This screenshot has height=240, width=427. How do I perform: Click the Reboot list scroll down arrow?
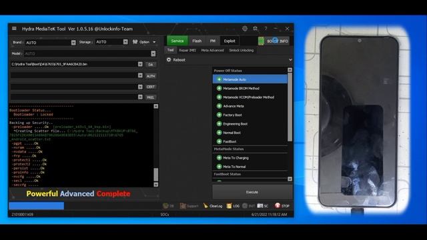pyautogui.click(x=290, y=179)
